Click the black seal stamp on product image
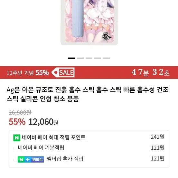Screen dimensions: 178x178 [106, 37]
